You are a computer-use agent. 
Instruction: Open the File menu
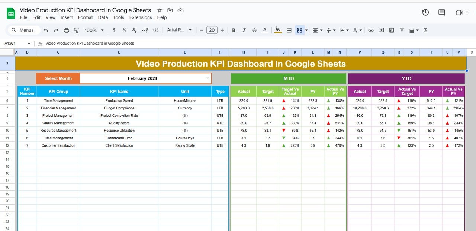[x=23, y=17]
